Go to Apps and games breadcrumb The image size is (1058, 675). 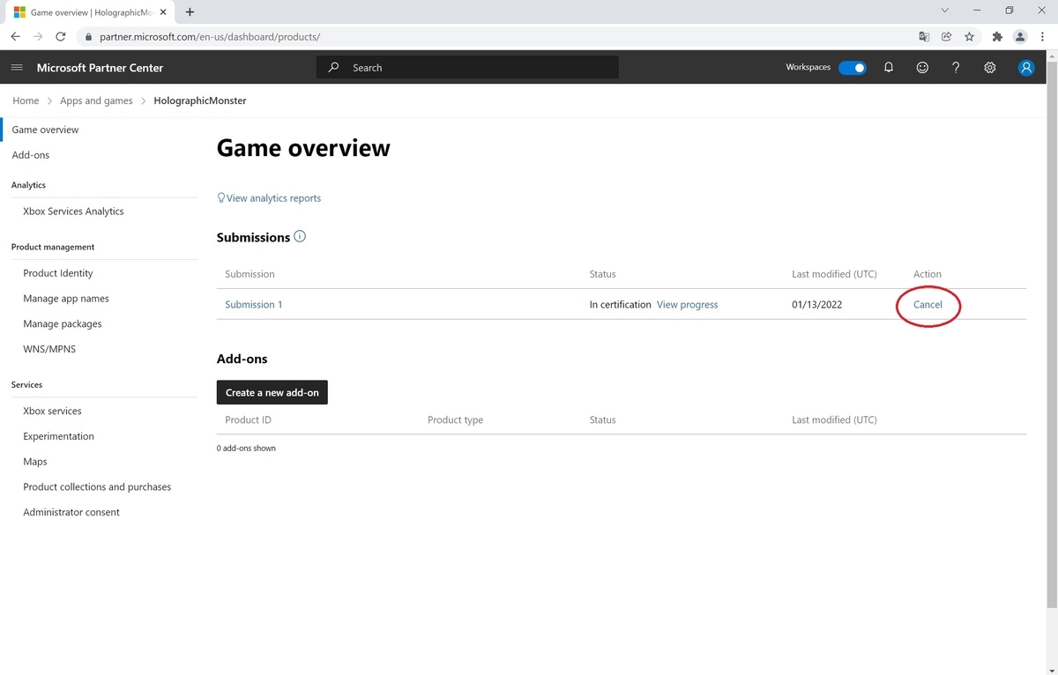(x=96, y=100)
